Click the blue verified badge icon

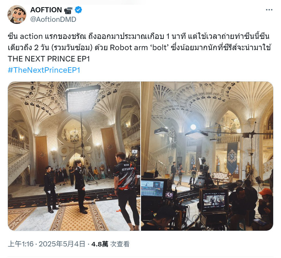(x=78, y=10)
